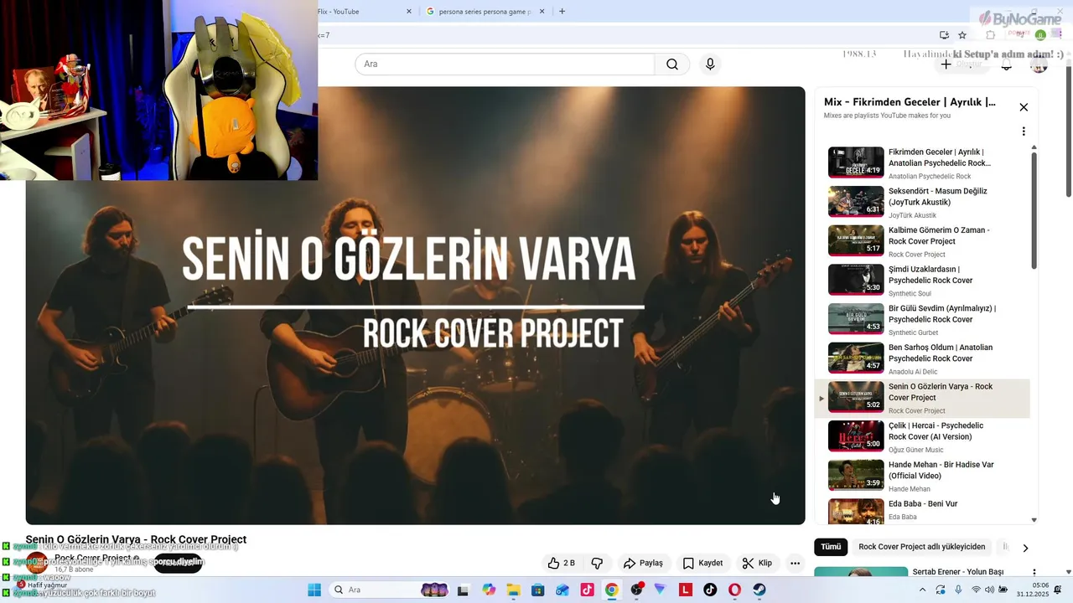
Task: Open the red L launcher taskbar icon
Action: [x=686, y=590]
